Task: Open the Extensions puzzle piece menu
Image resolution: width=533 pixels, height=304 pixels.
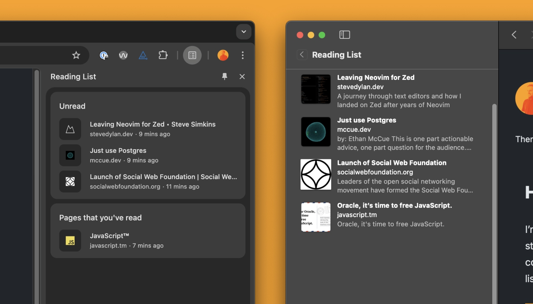Action: (x=163, y=55)
